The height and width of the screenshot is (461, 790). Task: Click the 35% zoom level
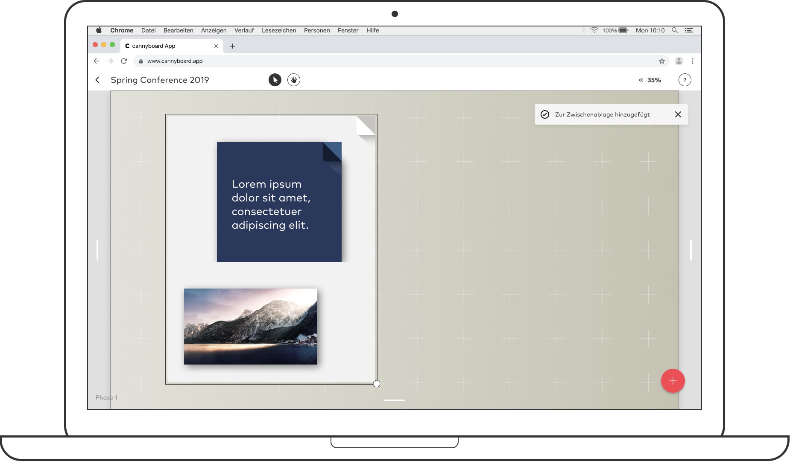coord(654,80)
